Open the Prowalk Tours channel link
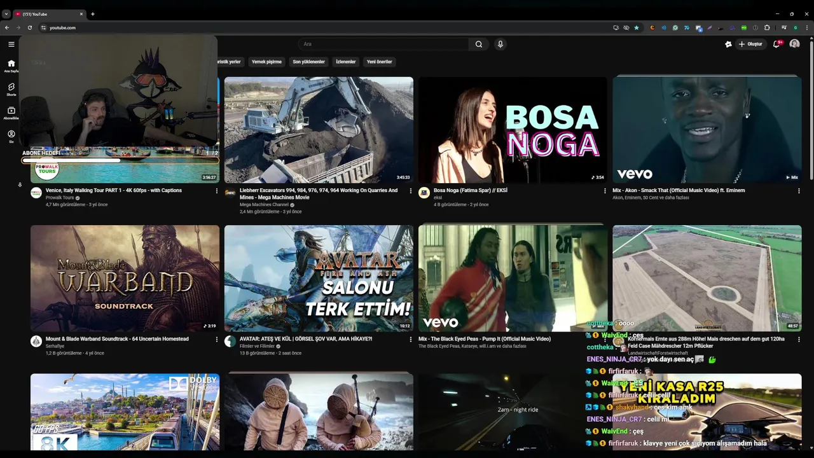Viewport: 814px width, 458px height. [60, 198]
